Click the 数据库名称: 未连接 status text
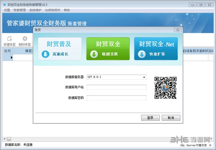Screen dimensions: 216x150 point(19,145)
